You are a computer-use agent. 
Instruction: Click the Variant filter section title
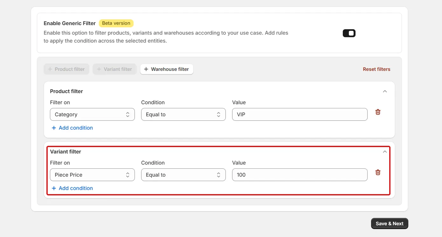point(66,152)
